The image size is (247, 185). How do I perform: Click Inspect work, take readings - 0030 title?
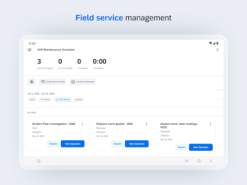pyautogui.click(x=179, y=126)
